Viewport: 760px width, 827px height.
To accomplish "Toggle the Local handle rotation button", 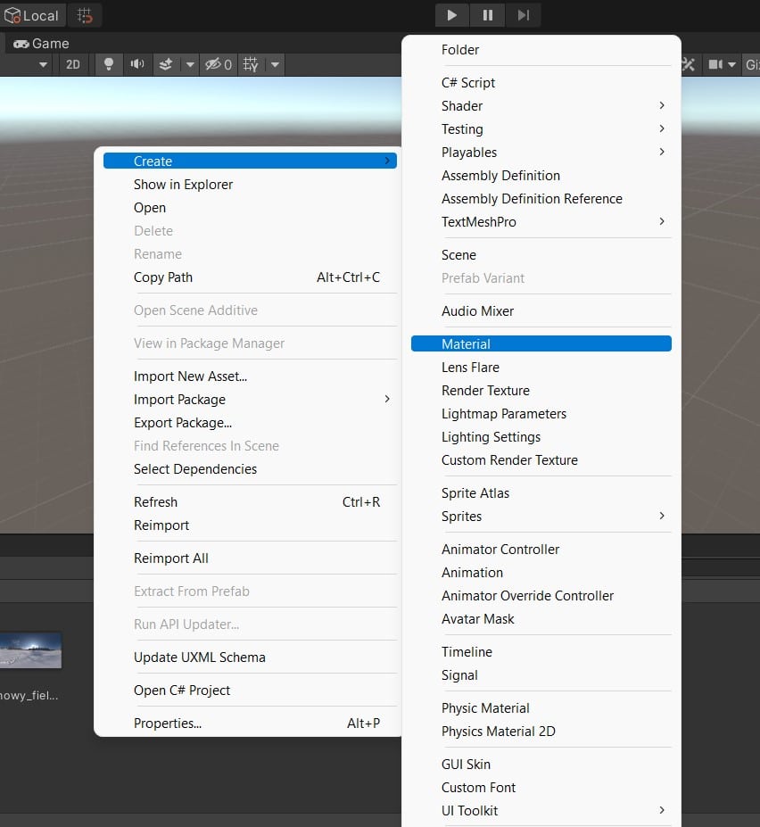I will pos(32,15).
